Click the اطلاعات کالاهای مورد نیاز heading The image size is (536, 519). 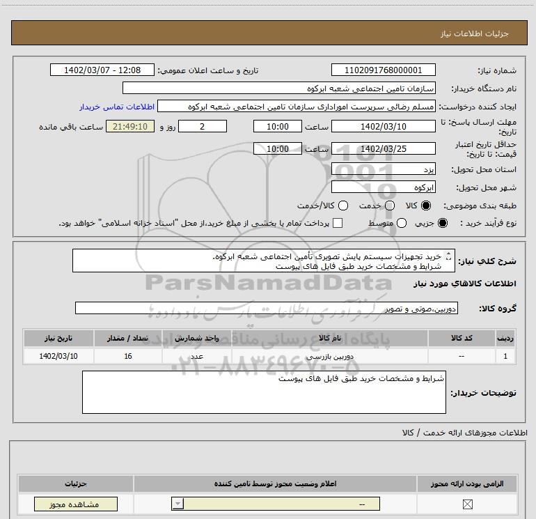coord(465,284)
